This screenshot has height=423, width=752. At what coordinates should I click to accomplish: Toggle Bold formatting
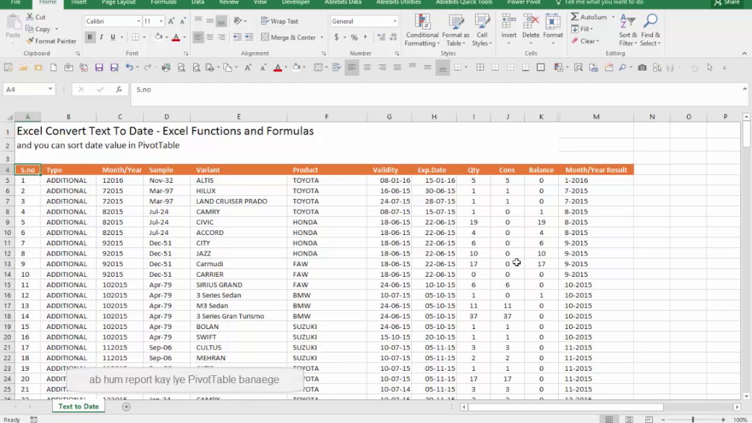coord(90,37)
